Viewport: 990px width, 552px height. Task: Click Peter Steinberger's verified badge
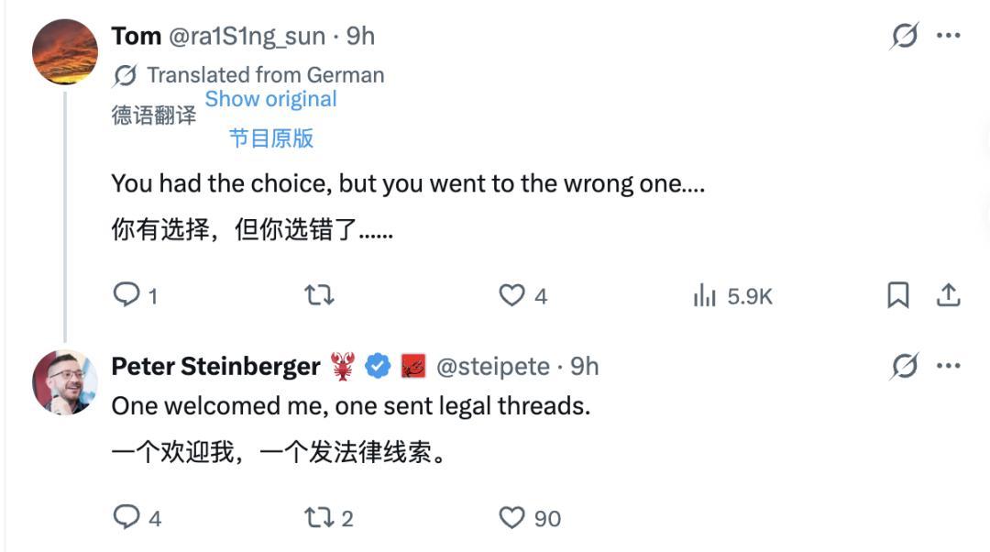tap(378, 367)
